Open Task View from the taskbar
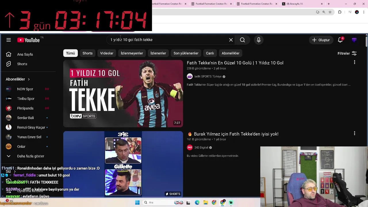 click(x=188, y=202)
